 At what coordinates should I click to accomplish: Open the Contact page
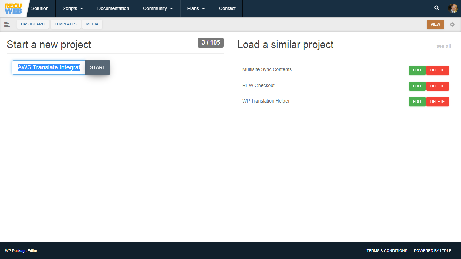(227, 8)
